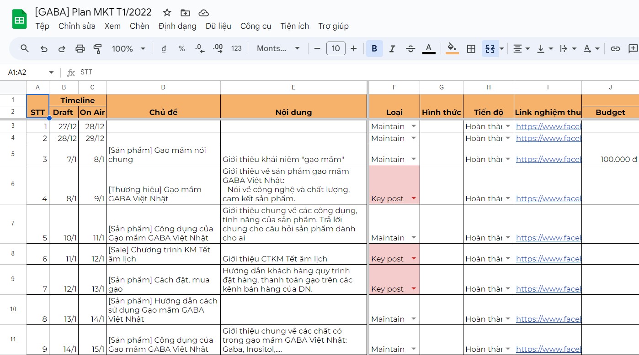Select the Paint format roller icon
This screenshot has height=355, width=639.
[x=97, y=48]
